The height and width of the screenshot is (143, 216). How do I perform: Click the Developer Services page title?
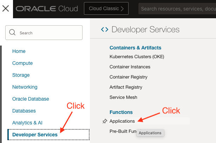click(x=145, y=29)
